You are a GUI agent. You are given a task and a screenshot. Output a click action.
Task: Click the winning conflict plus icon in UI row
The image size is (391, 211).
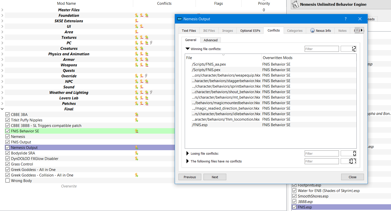point(136,26)
